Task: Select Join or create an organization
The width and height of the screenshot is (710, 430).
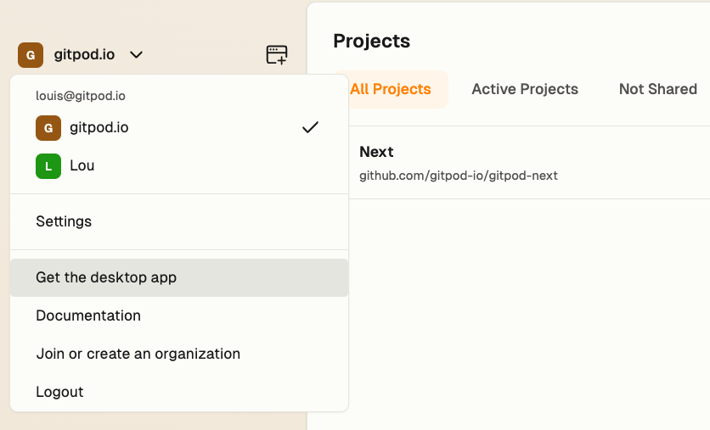Action: [x=138, y=354]
